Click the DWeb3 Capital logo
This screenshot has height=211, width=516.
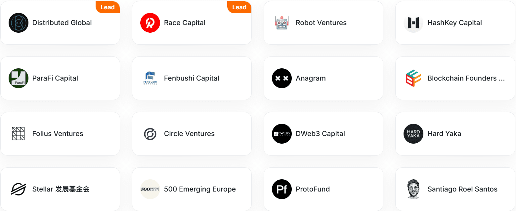[x=282, y=134]
